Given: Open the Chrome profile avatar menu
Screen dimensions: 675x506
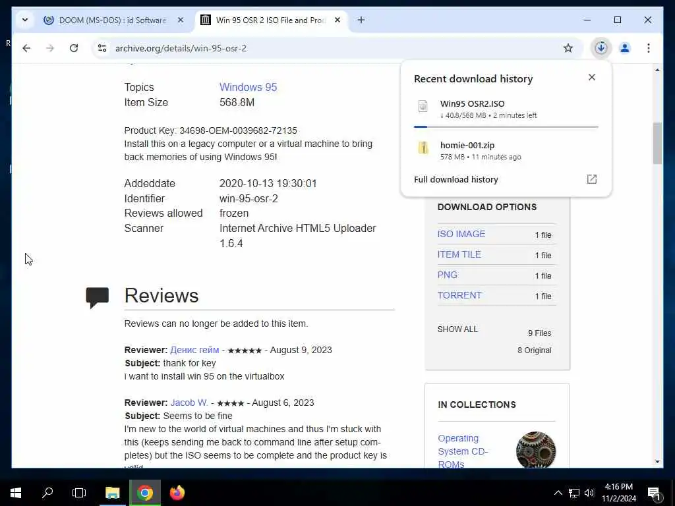Looking at the screenshot, I should 625,48.
